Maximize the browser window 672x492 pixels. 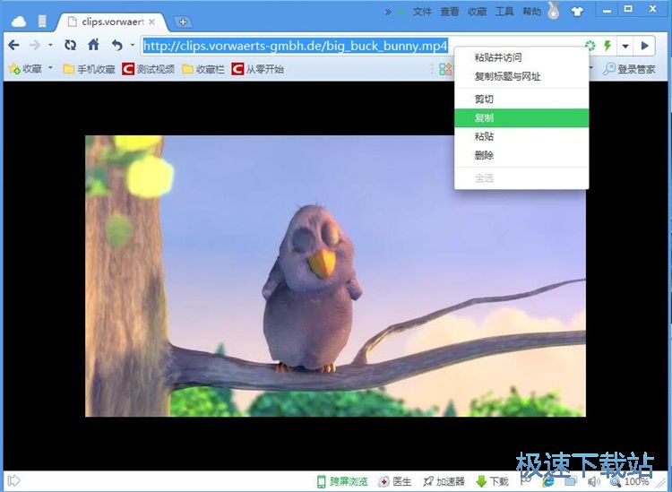[628, 9]
